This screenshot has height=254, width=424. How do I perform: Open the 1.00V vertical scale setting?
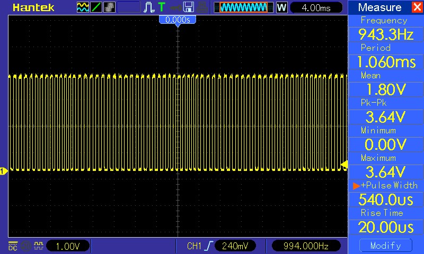click(68, 246)
